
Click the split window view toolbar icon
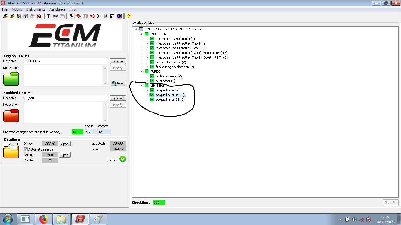click(48, 16)
